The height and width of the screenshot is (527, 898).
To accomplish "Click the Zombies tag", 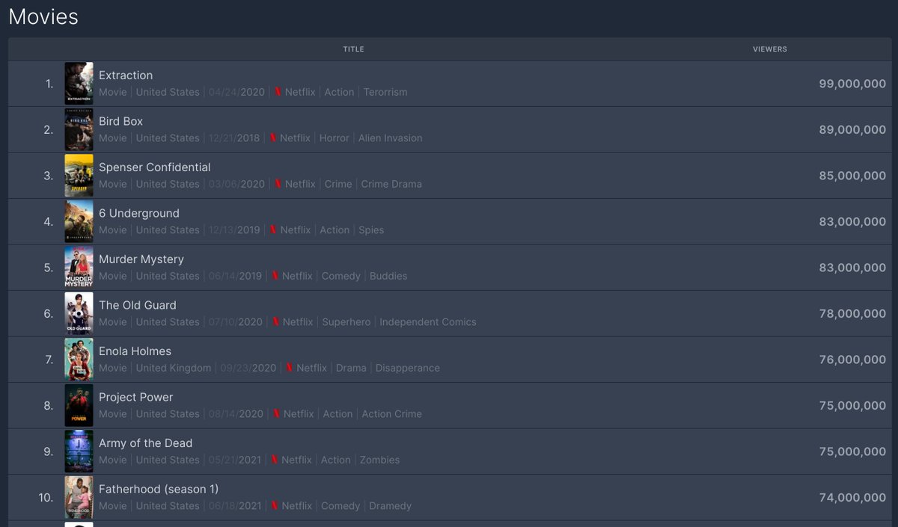I will click(380, 460).
